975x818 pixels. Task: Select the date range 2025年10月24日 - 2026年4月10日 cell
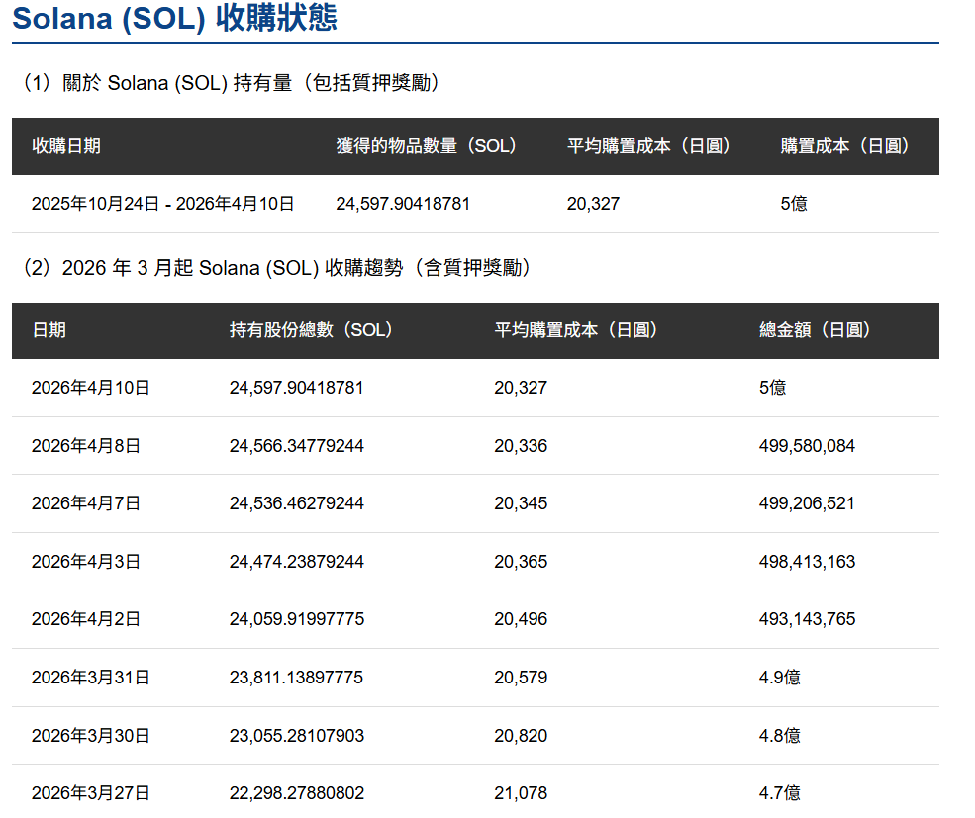click(x=163, y=204)
